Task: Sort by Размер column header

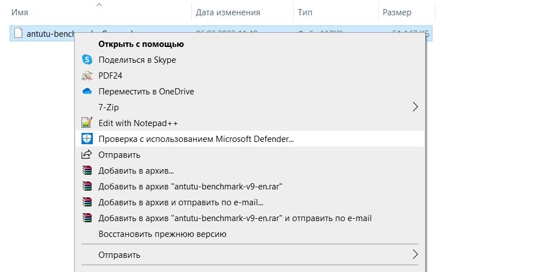Action: point(397,12)
